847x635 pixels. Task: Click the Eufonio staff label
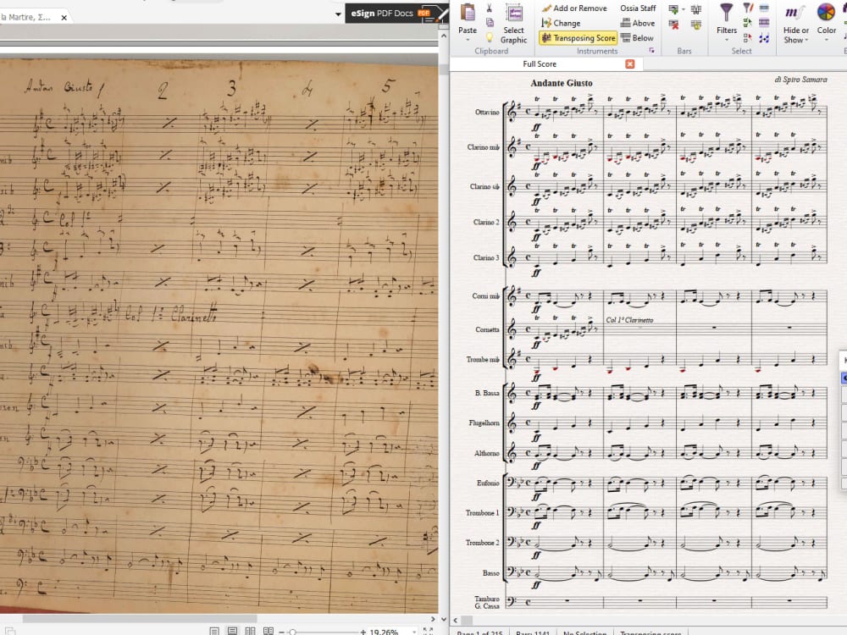point(488,483)
